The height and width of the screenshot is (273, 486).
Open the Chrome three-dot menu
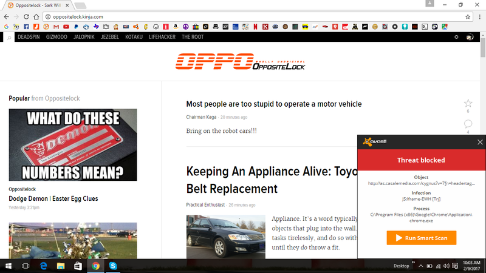pos(479,17)
